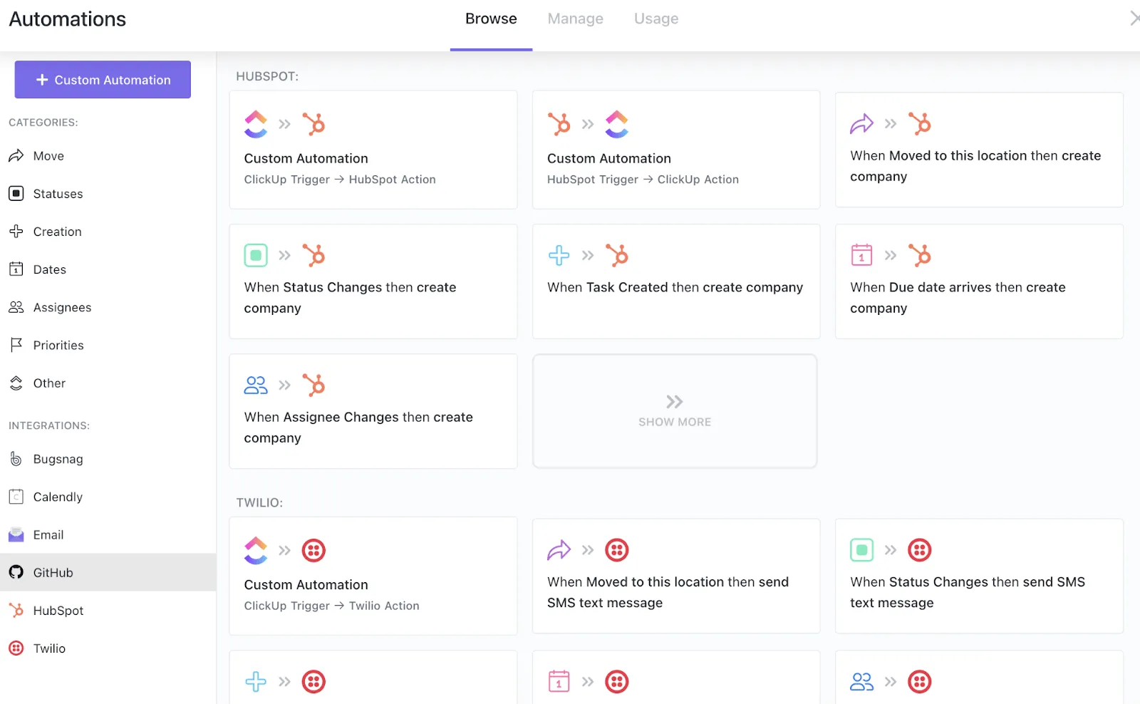The height and width of the screenshot is (704, 1140).
Task: Open the Move category
Action: (x=108, y=156)
